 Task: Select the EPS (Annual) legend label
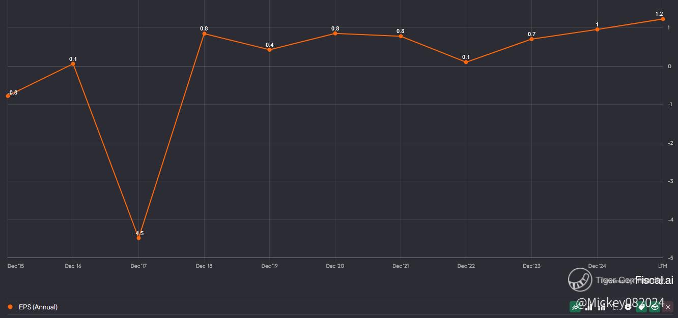pyautogui.click(x=38, y=307)
